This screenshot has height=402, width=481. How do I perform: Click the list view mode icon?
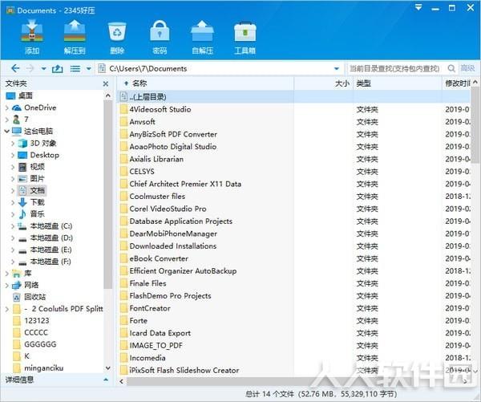pyautogui.click(x=75, y=68)
